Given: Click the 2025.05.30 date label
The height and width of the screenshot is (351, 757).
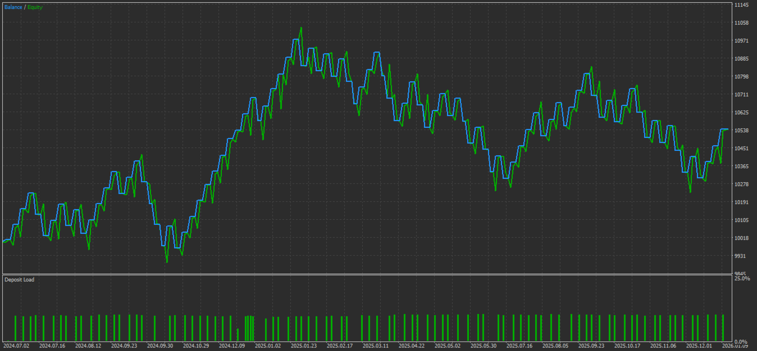Looking at the screenshot, I should coord(484,346).
